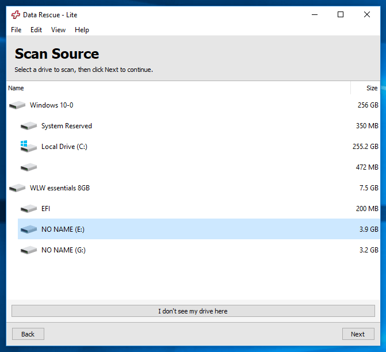
Task: Open the File menu
Action: point(16,30)
